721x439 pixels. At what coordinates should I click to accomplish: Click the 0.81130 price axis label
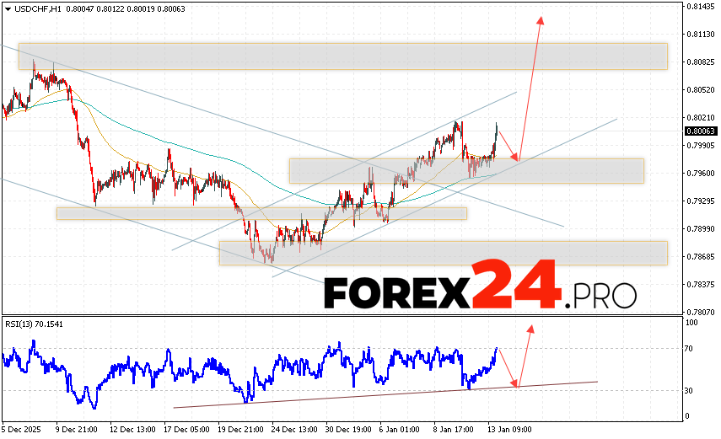click(701, 35)
